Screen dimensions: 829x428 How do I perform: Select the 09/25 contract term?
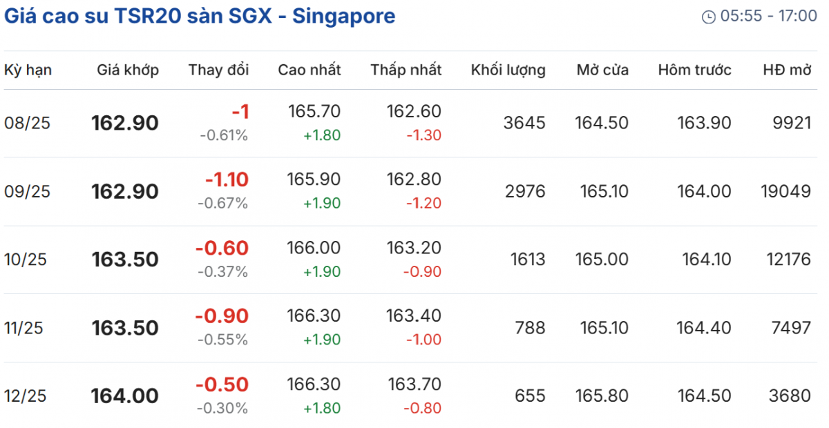(28, 191)
